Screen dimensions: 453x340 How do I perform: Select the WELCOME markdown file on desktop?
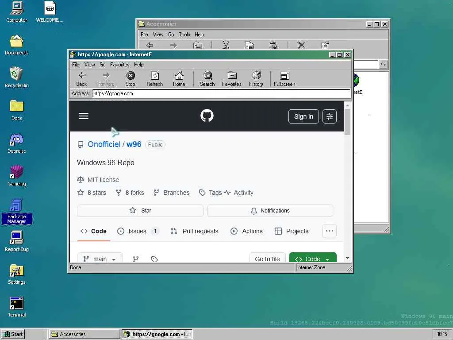[50, 12]
